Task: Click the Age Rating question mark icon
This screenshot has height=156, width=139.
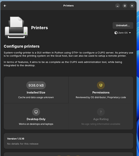Action: 101,112
